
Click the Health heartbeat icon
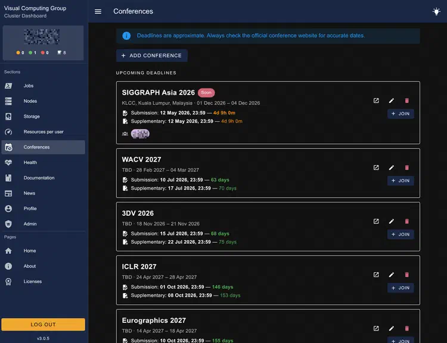click(8, 162)
